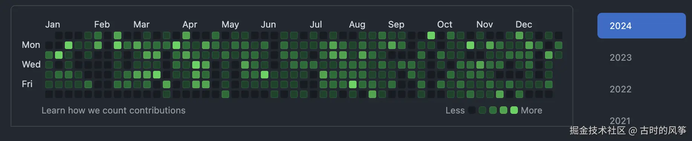Click the brightest legend square beside More

point(514,110)
